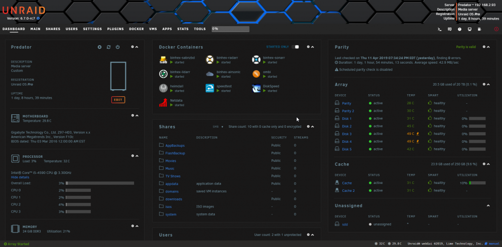Open the Parity 2 device link

(x=348, y=111)
